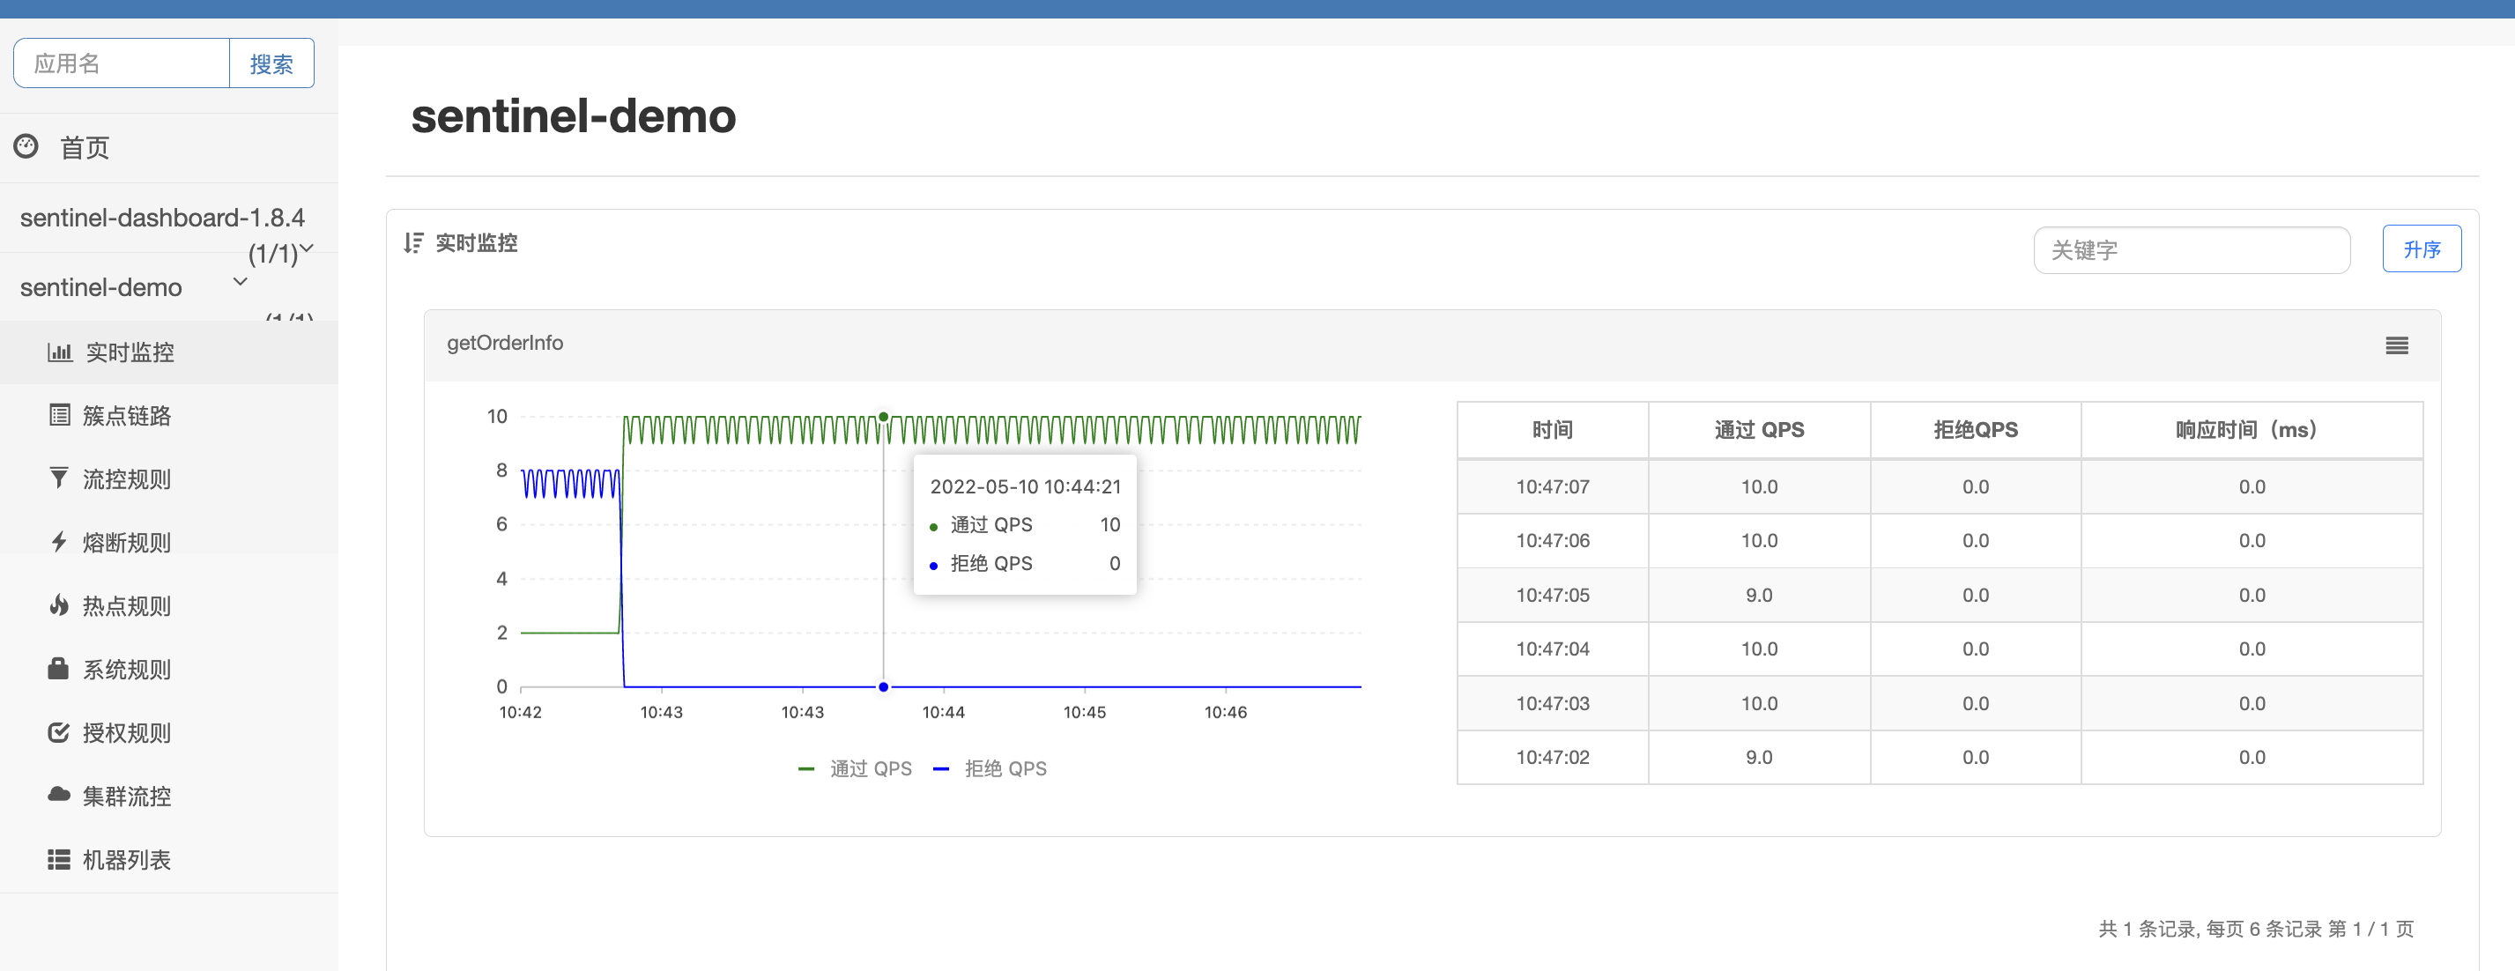2515x971 pixels.
Task: Click the list icon for 簇点链路
Action: [x=60, y=416]
